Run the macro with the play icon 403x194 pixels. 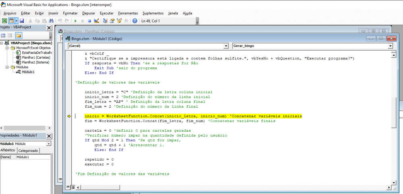tap(75, 20)
